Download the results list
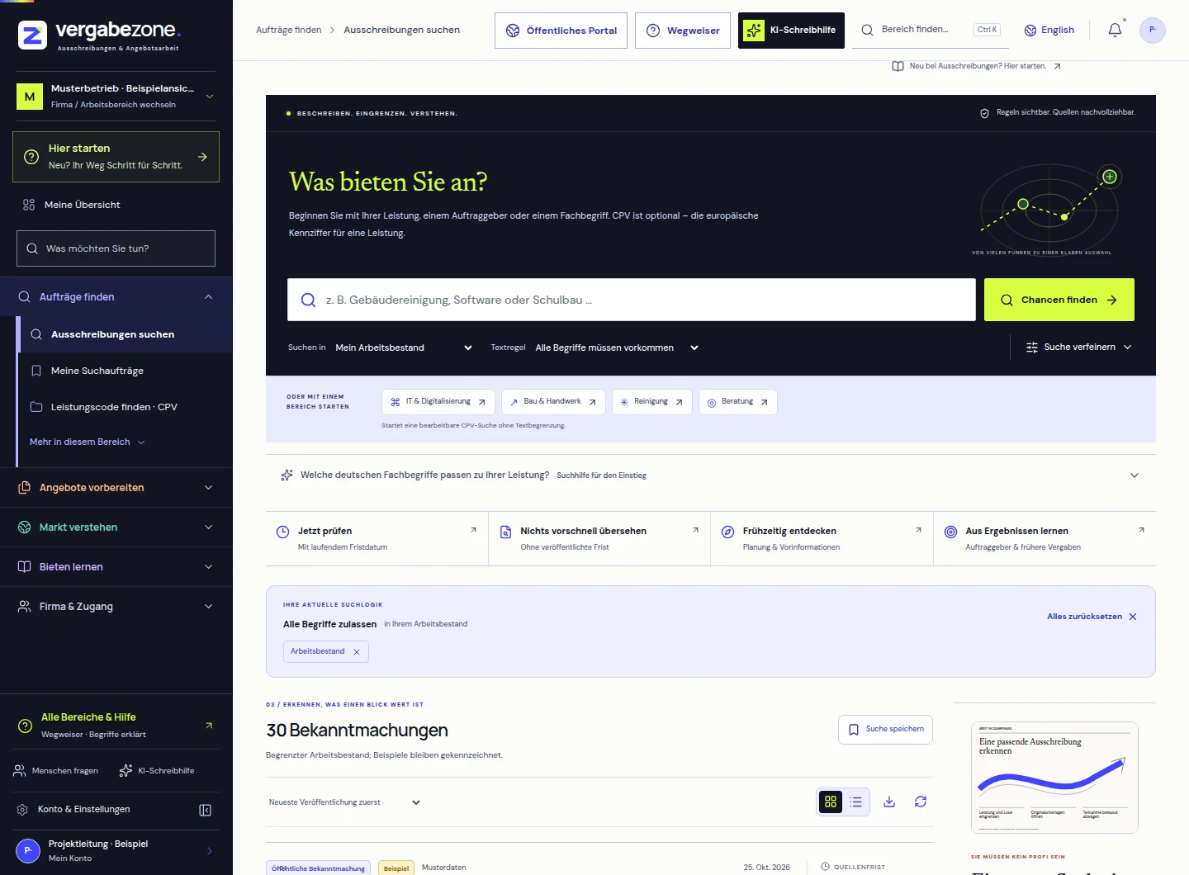This screenshot has width=1189, height=875. tap(889, 802)
